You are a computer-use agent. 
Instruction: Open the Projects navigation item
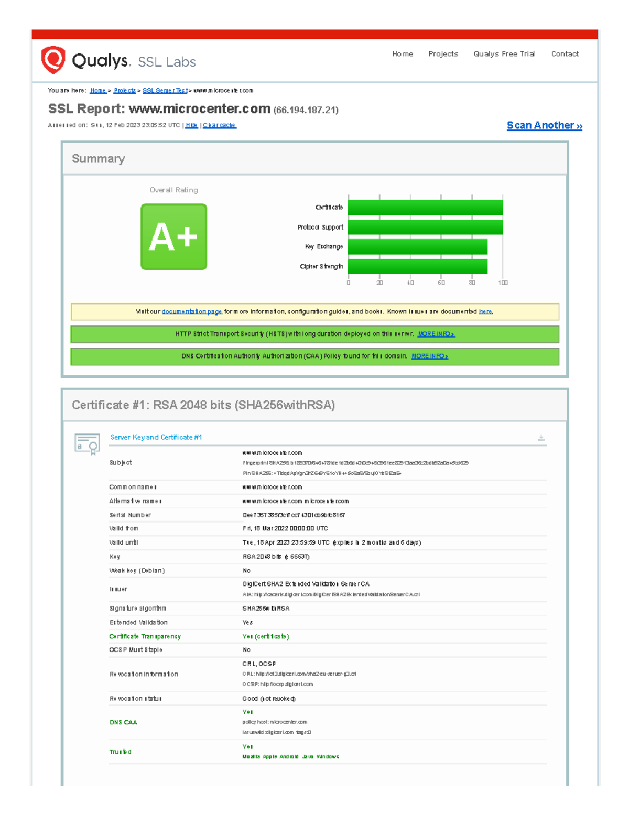point(443,53)
